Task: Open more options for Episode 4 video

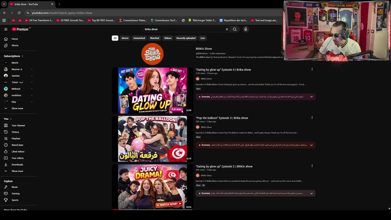Action: [x=312, y=69]
